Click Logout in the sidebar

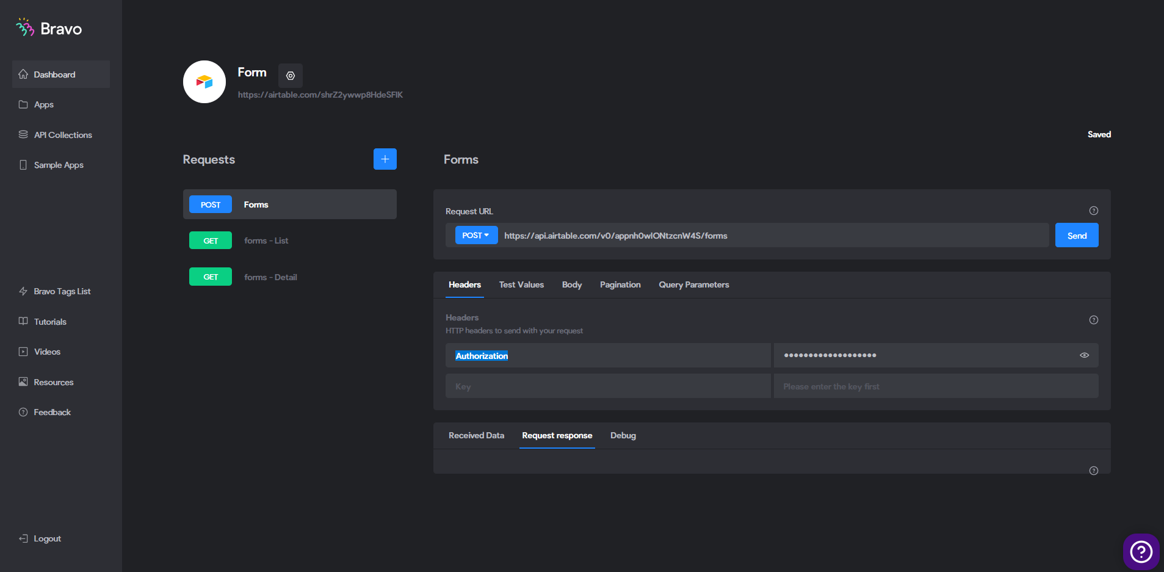point(40,538)
